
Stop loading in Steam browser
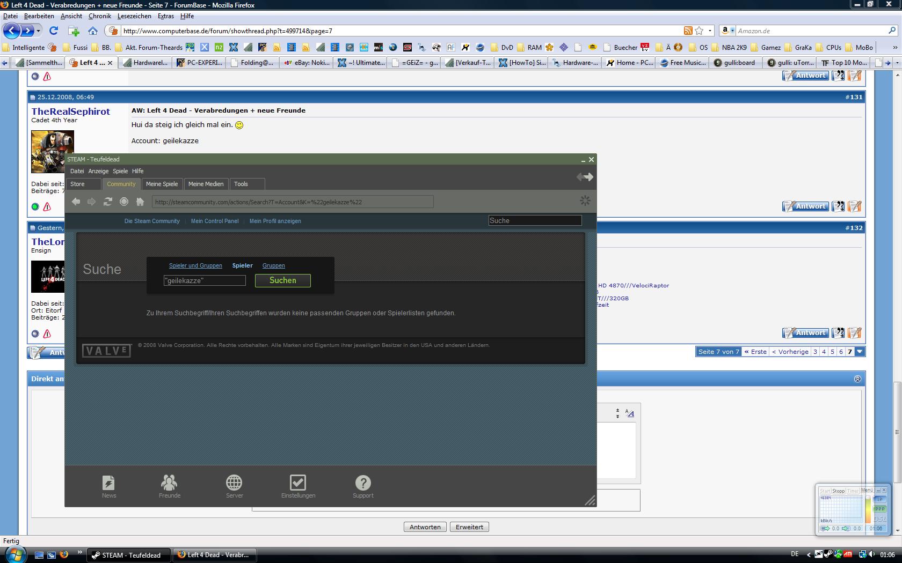[124, 202]
